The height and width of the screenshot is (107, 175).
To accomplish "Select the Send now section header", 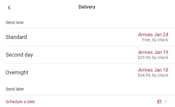I will point(14,22).
